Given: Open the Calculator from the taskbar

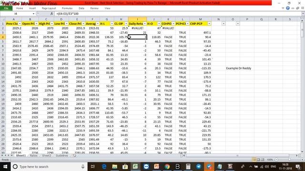Looking at the screenshot, I should [188, 167].
